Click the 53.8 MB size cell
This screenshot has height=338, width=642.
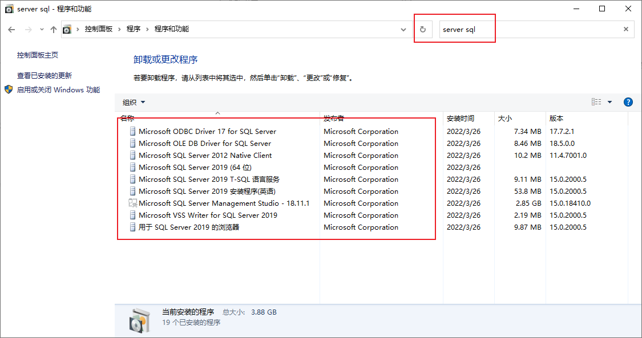528,192
